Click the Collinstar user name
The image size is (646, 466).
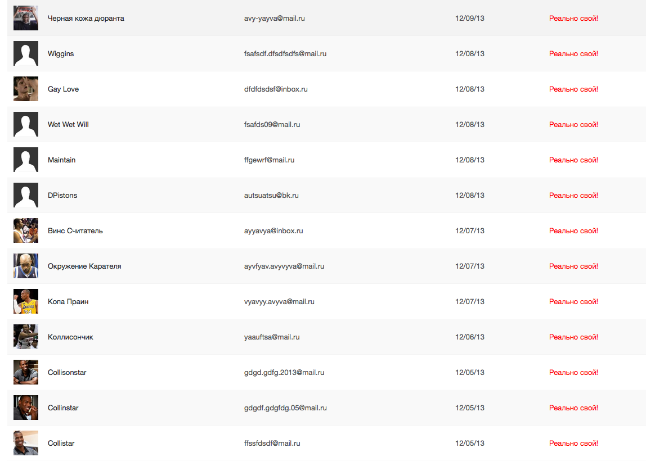(63, 408)
